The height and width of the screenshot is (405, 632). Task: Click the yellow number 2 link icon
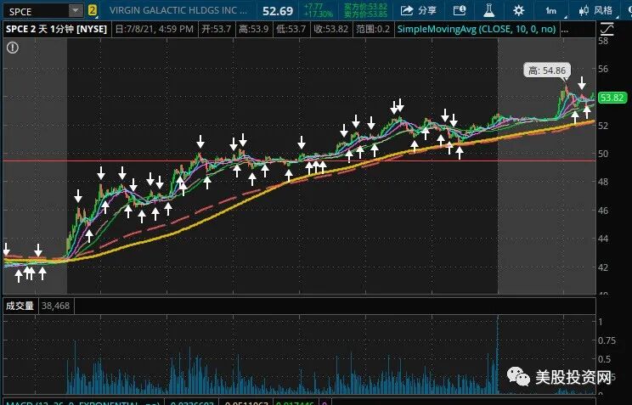(x=93, y=10)
